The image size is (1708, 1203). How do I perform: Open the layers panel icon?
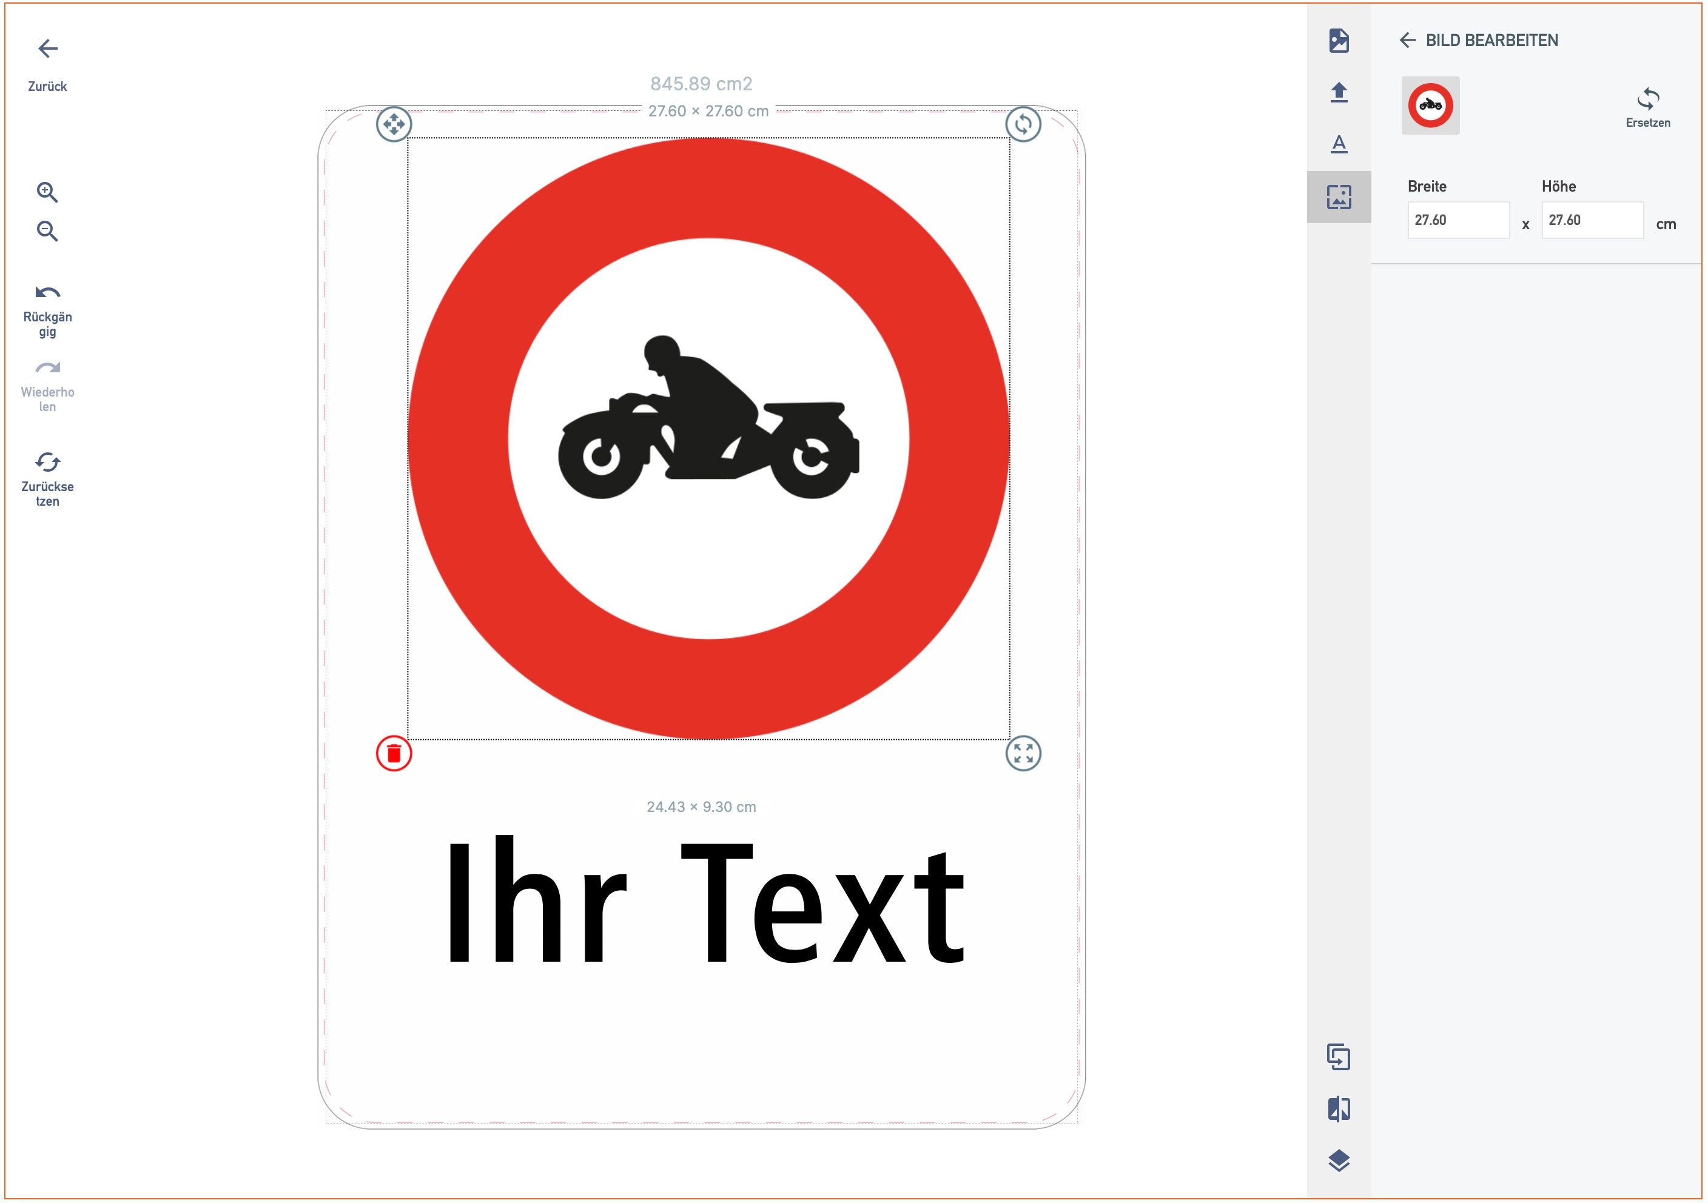point(1338,1161)
